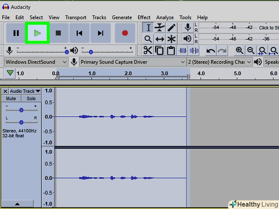Click the lower channel vertical amplitude scale

click(48, 178)
